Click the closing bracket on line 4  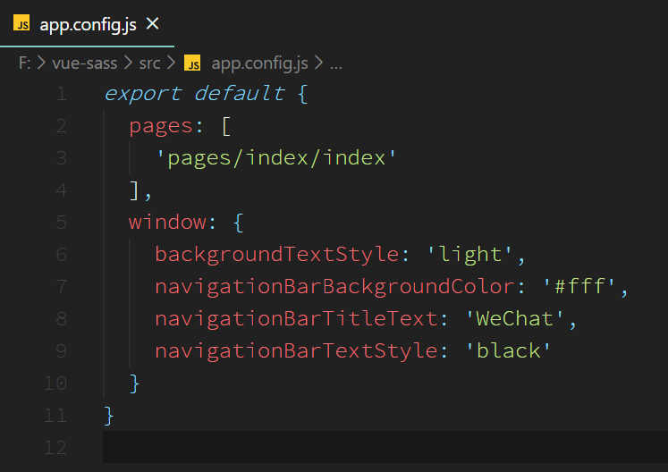(134, 190)
